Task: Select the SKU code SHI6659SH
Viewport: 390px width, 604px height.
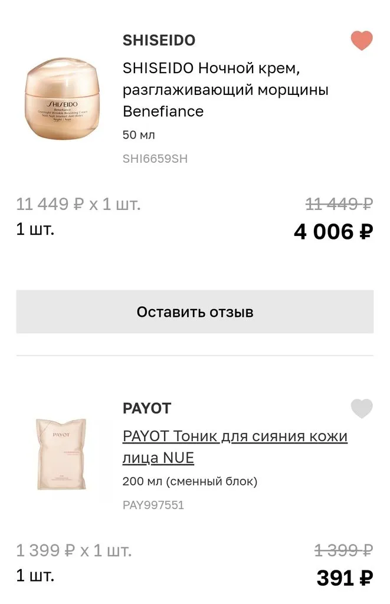Action: click(155, 158)
